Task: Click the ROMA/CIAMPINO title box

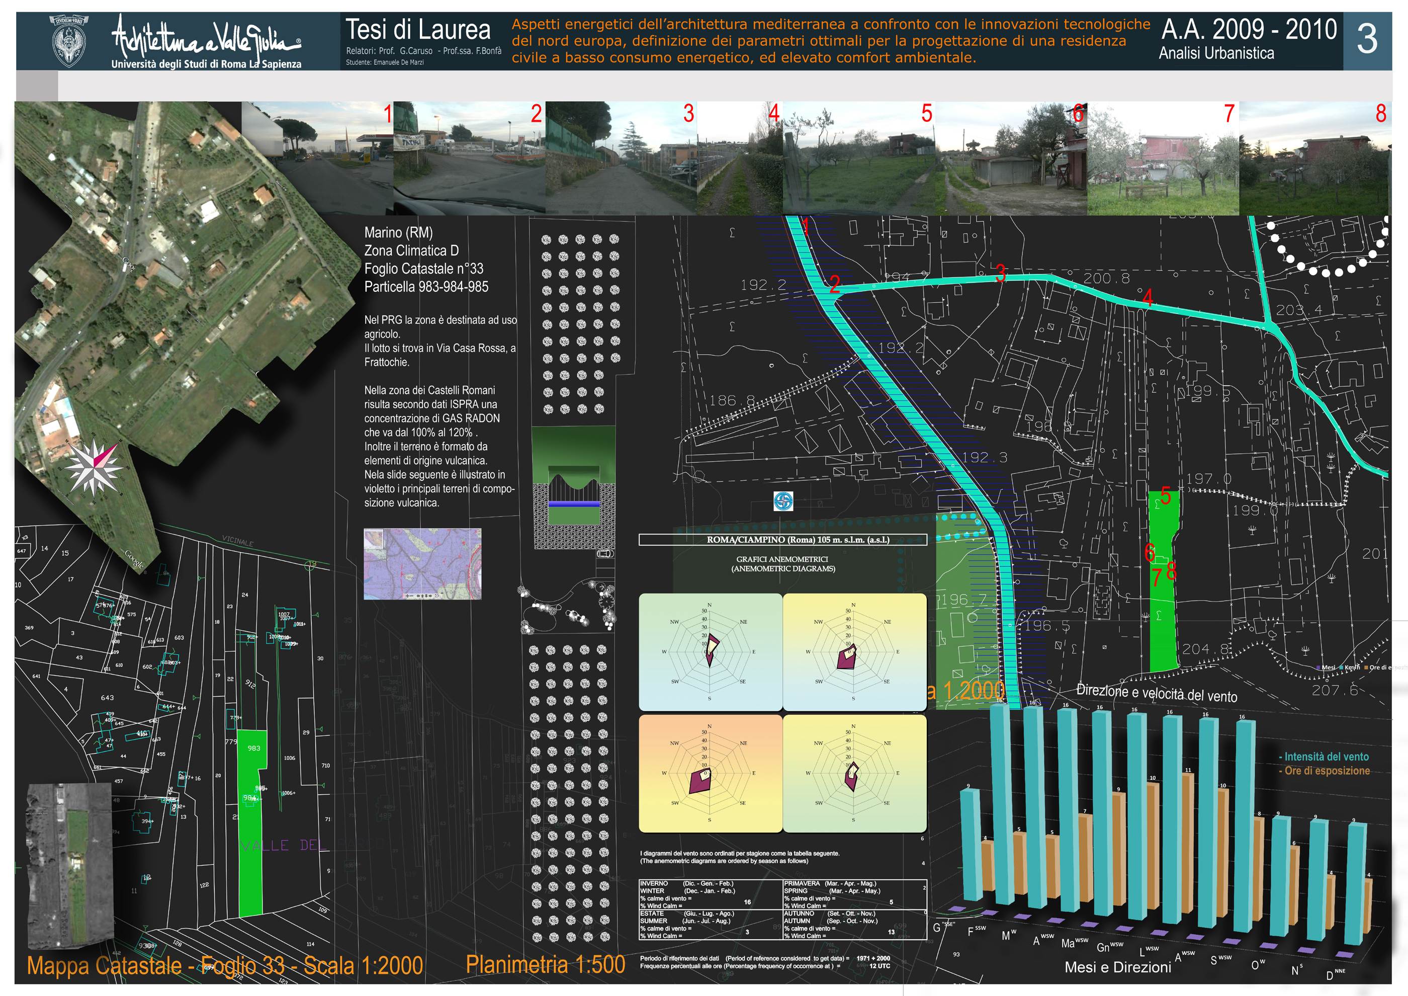Action: [x=782, y=540]
